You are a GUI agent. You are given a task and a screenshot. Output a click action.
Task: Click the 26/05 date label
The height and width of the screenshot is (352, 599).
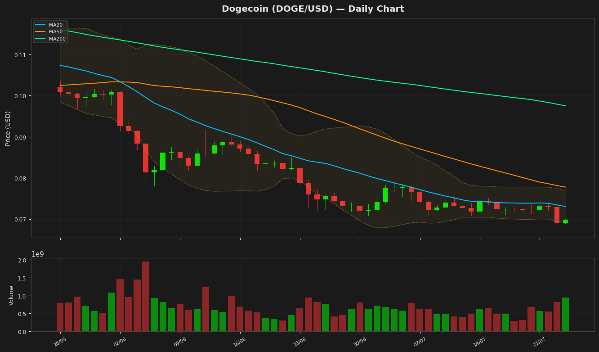(x=60, y=342)
